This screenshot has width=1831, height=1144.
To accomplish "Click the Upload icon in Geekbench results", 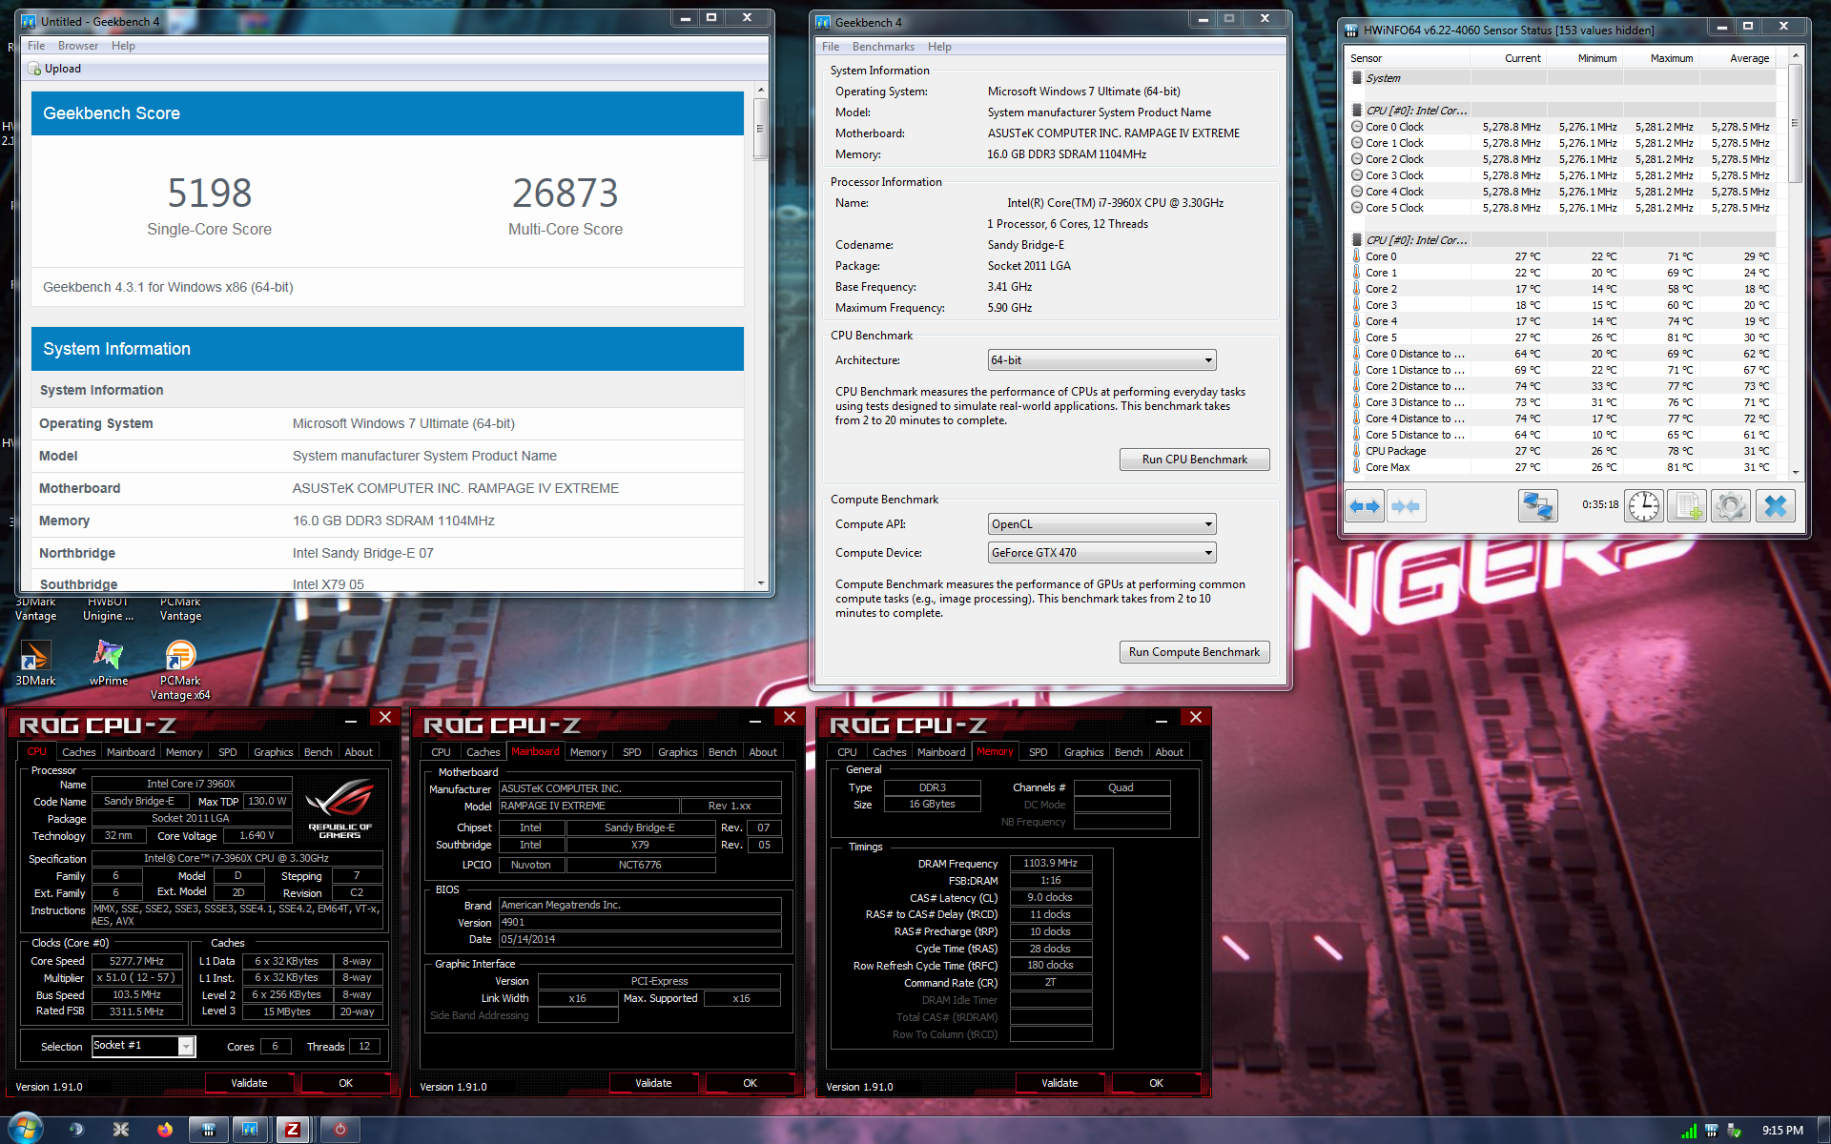I will (x=34, y=69).
